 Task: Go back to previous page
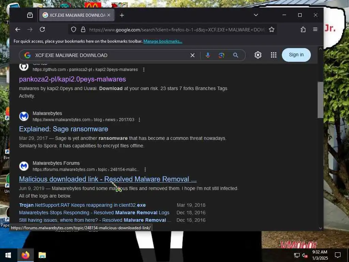(18, 29)
